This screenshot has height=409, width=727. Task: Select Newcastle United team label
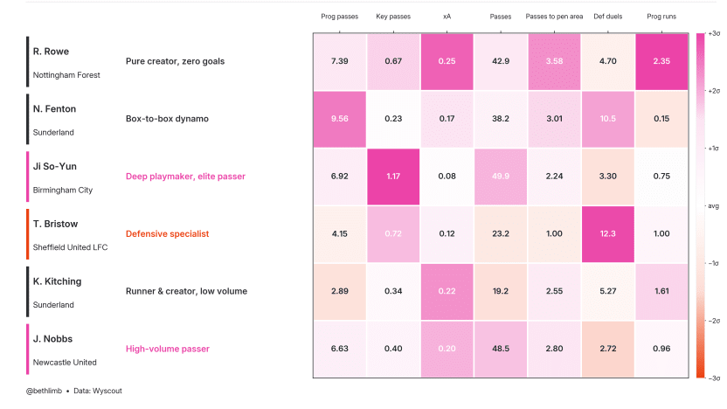(x=65, y=362)
